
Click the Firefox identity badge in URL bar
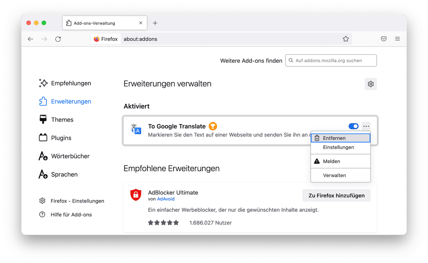click(x=106, y=39)
